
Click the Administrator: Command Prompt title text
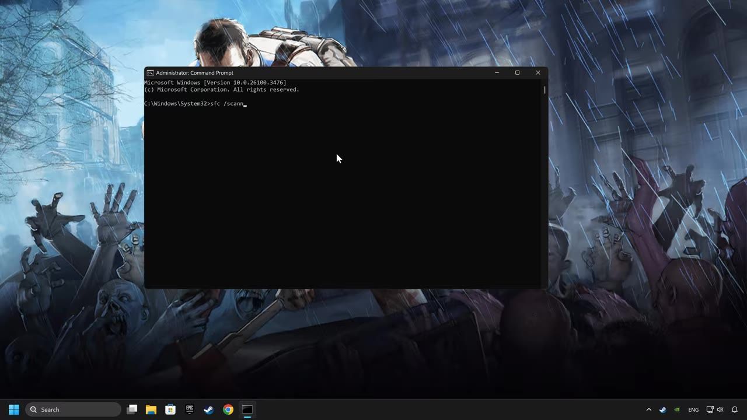194,73
